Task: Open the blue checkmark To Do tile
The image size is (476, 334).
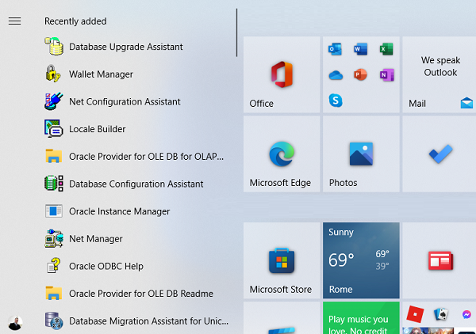Action: (440, 154)
